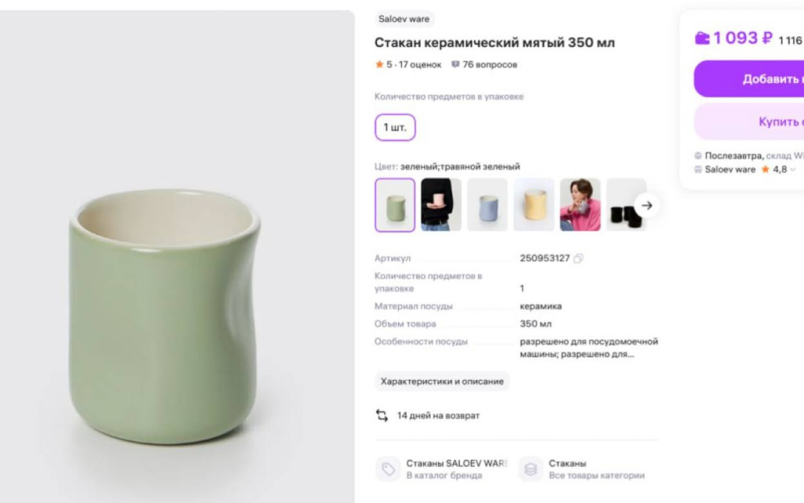
Task: Copy the article number with copy icon
Action: tap(579, 258)
